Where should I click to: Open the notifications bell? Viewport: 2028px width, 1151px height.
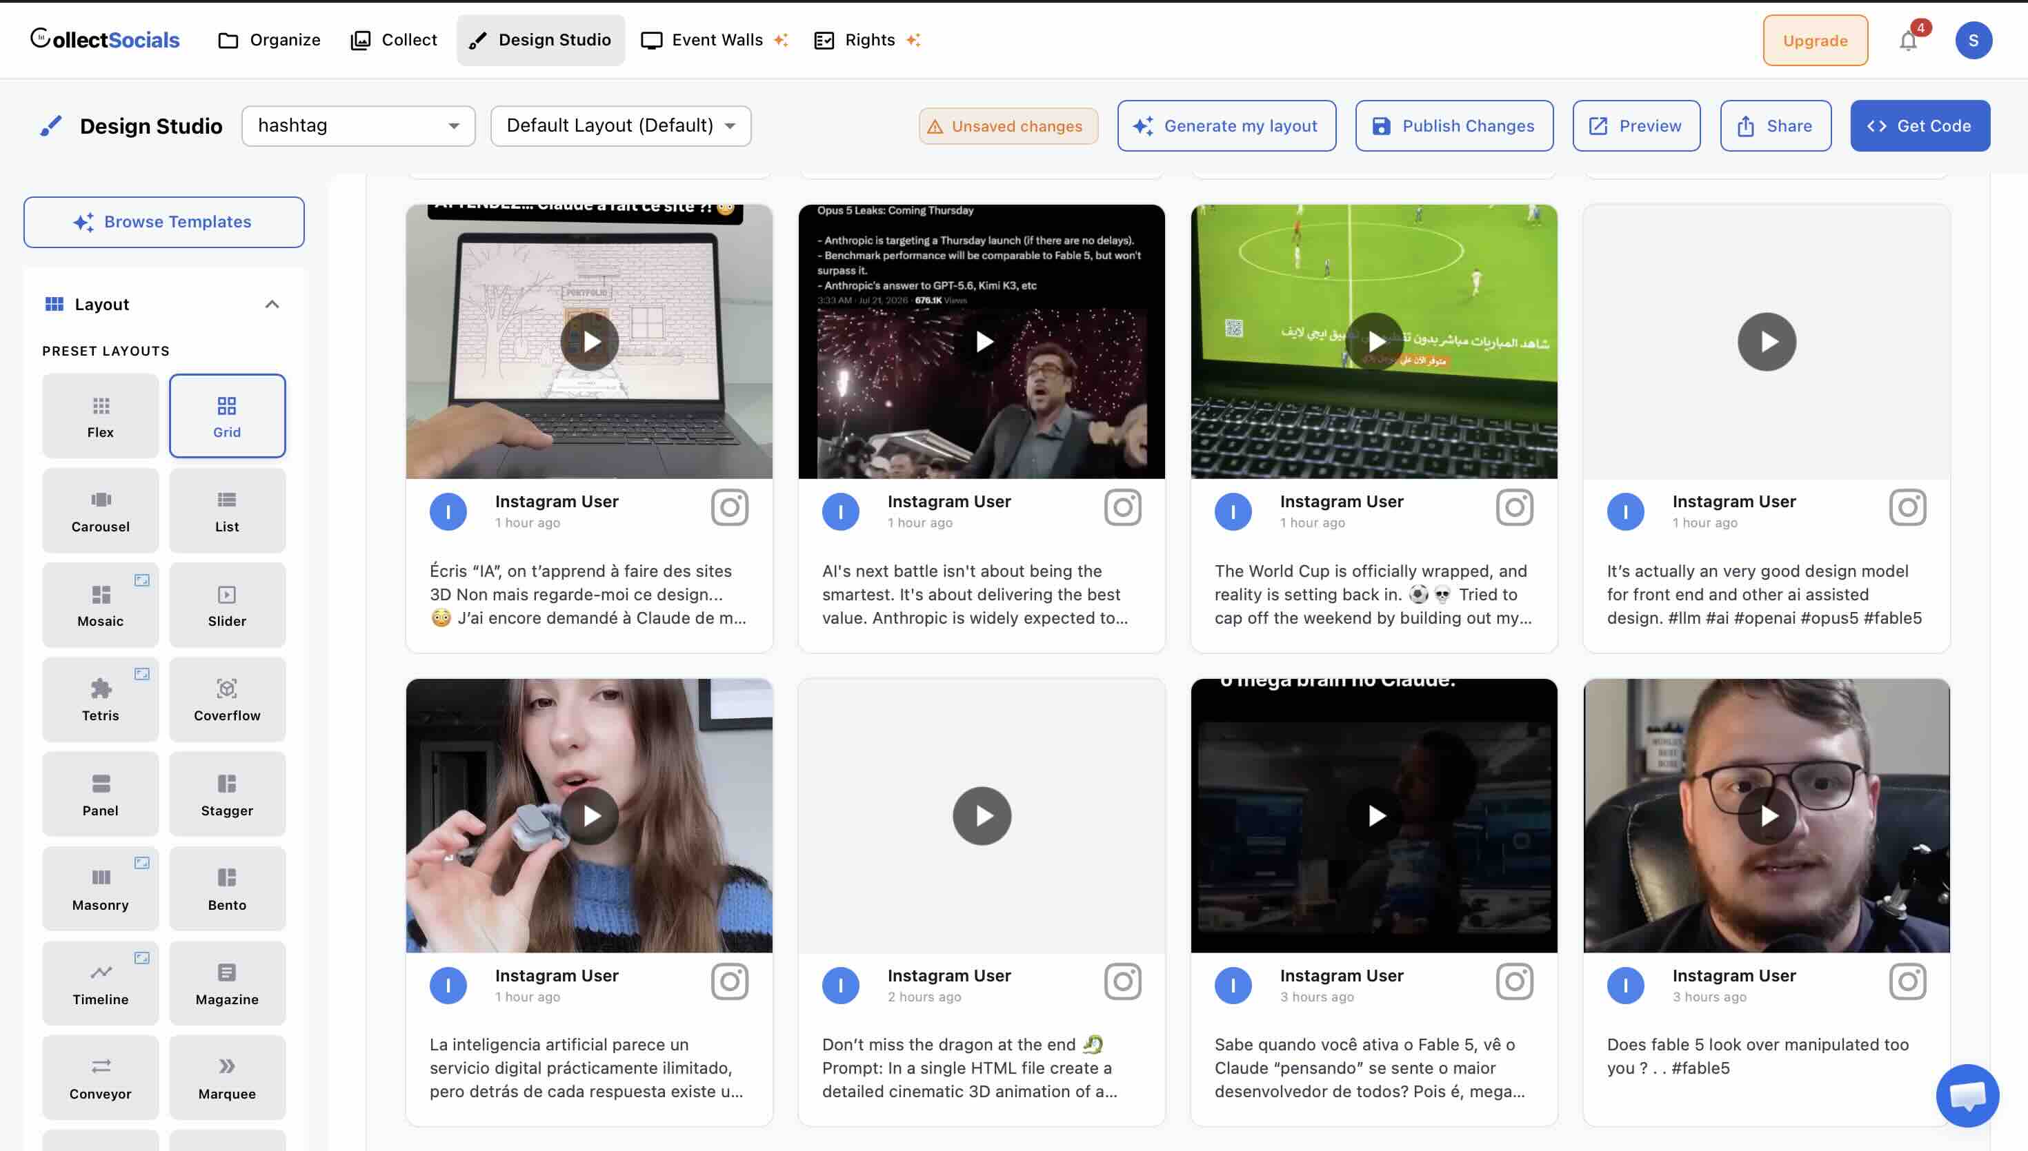point(1909,40)
